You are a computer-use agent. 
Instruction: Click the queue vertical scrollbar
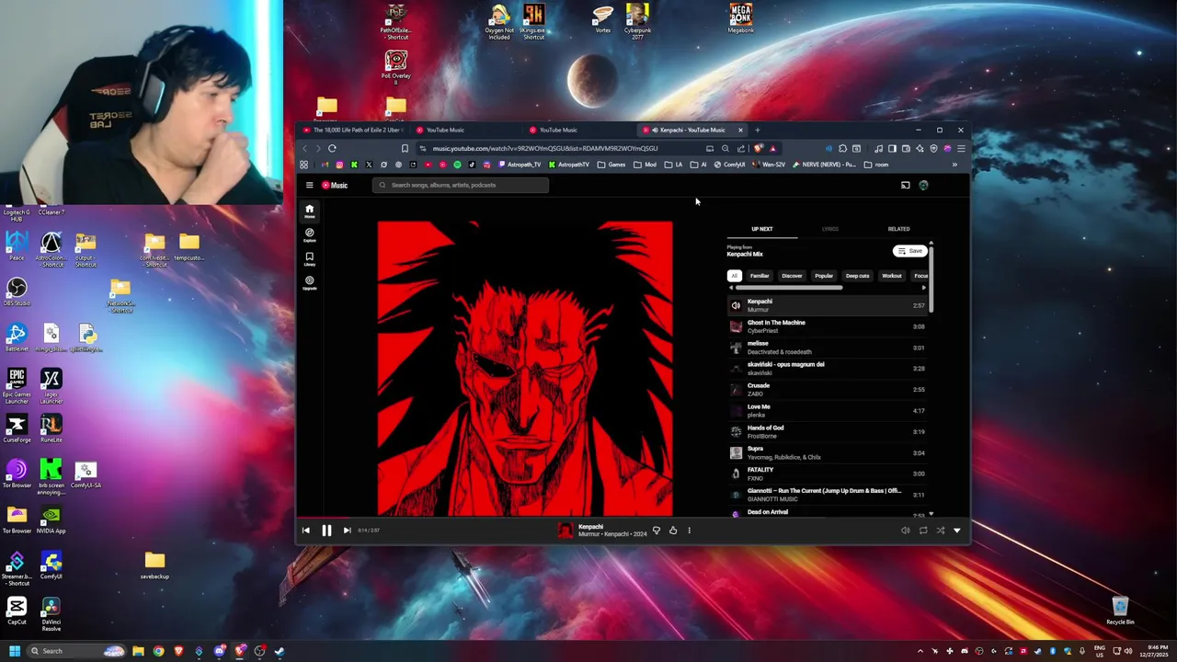[x=931, y=280]
